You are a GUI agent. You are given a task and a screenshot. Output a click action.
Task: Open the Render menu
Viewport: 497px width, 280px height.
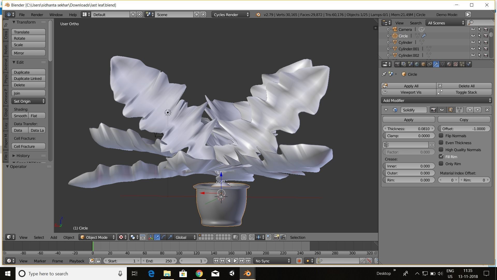pyautogui.click(x=37, y=15)
